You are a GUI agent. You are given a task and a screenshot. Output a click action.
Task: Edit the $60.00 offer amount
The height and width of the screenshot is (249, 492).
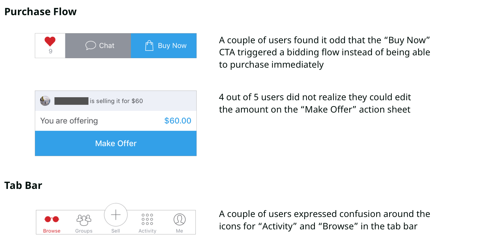tap(177, 121)
